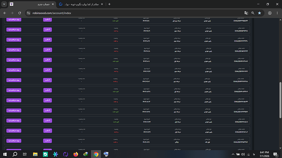Open the network status tray icon
Viewport: 282px width, 158px height.
[x=248, y=154]
